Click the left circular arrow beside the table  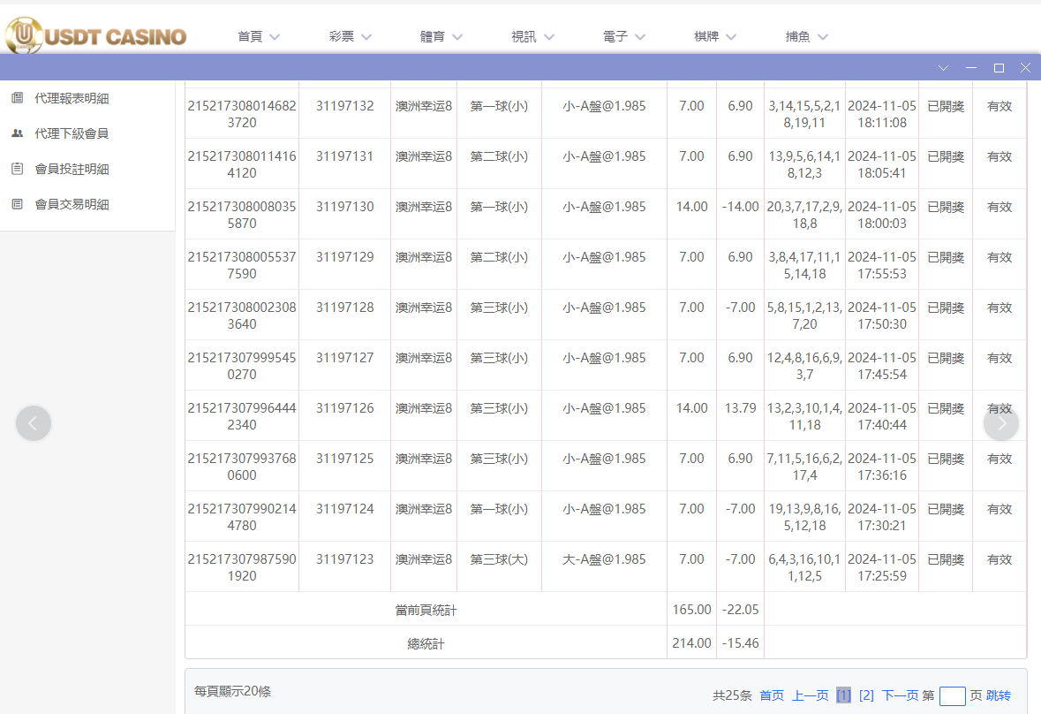point(34,423)
